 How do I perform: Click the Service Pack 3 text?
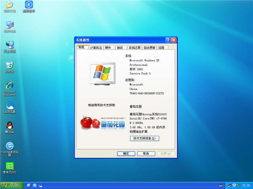pos(140,74)
